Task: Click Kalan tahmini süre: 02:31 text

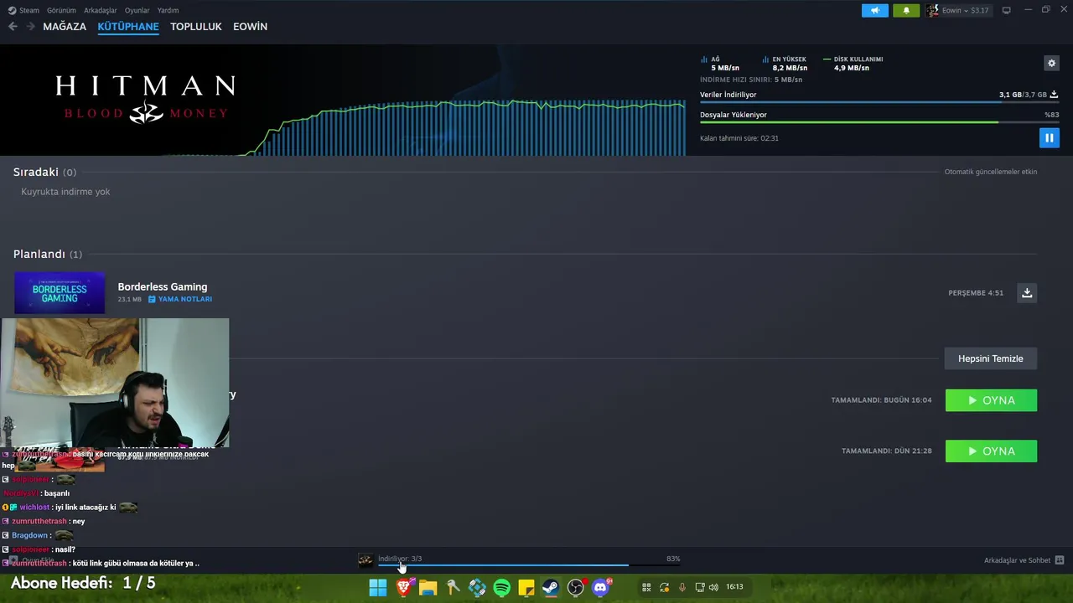Action: pos(739,138)
